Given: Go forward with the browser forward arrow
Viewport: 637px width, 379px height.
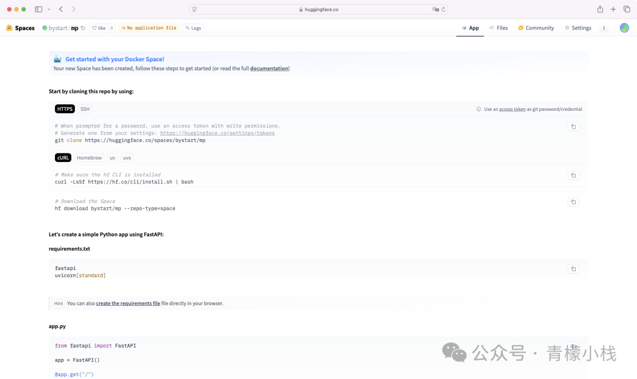Looking at the screenshot, I should coord(74,9).
